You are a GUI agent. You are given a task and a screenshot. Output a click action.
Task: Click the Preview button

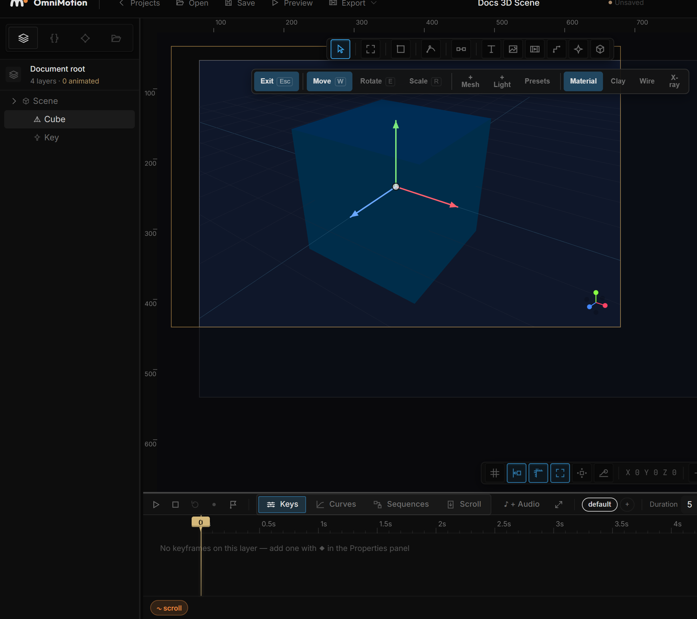292,3
